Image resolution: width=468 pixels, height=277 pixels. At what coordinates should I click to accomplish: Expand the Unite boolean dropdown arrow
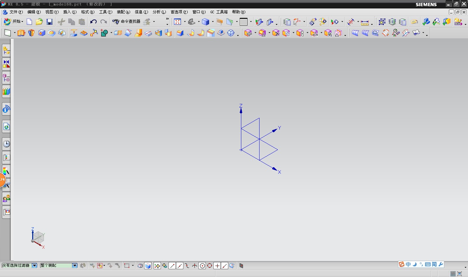(111, 33)
